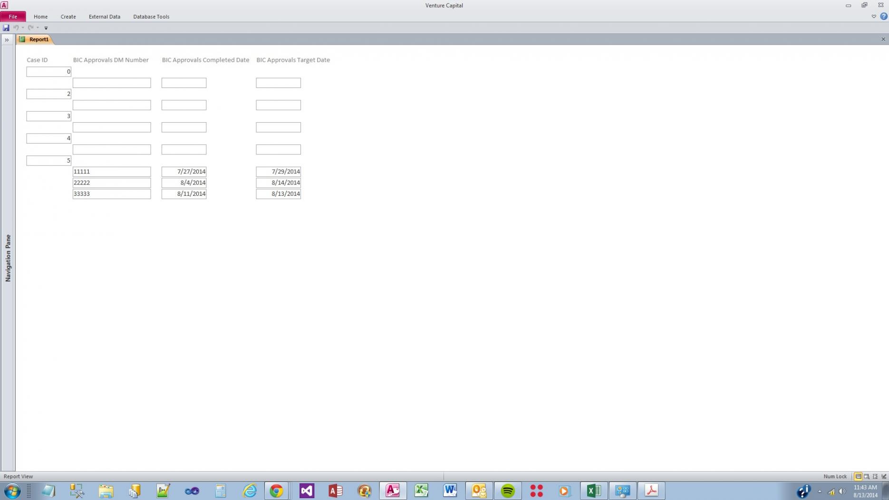
Task: Click DM Number field containing 33333
Action: (112, 194)
